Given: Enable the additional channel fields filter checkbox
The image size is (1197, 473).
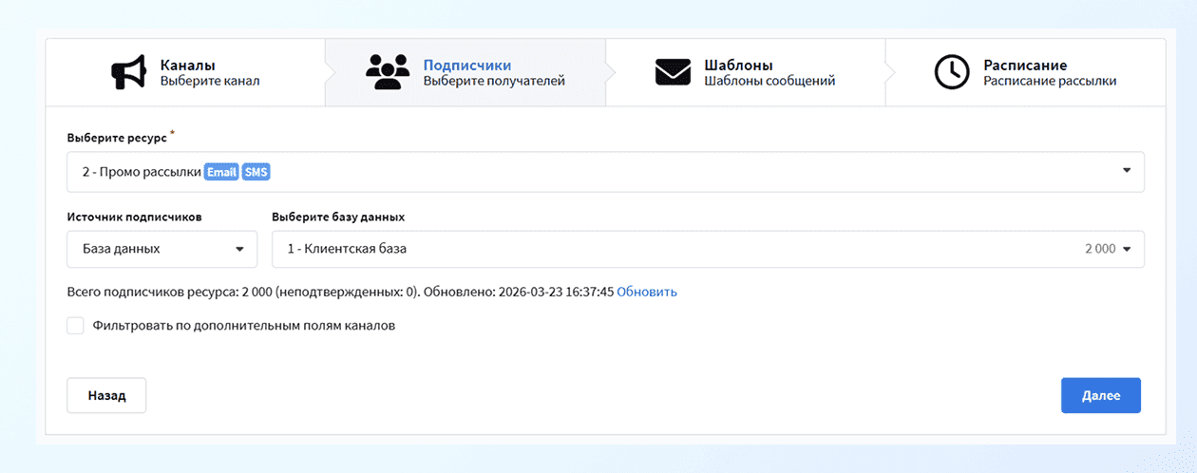Looking at the screenshot, I should (76, 326).
